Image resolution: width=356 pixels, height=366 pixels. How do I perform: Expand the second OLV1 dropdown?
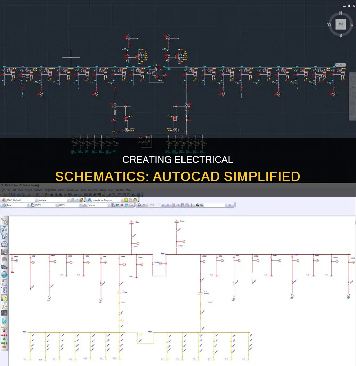coord(81,205)
